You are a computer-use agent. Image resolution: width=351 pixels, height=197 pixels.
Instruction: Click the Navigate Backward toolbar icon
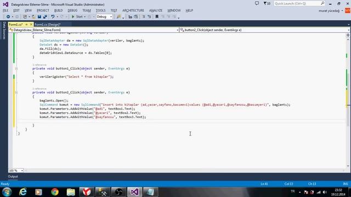coord(8,17)
